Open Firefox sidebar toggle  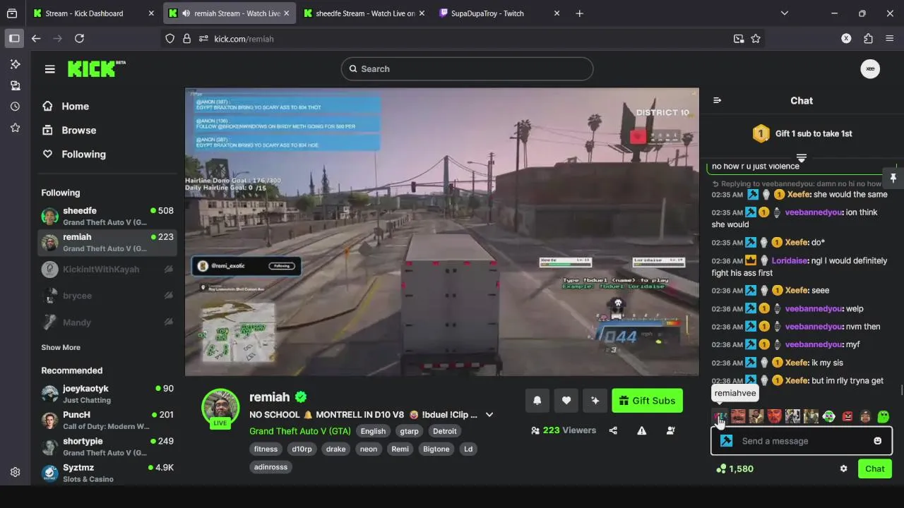[14, 39]
